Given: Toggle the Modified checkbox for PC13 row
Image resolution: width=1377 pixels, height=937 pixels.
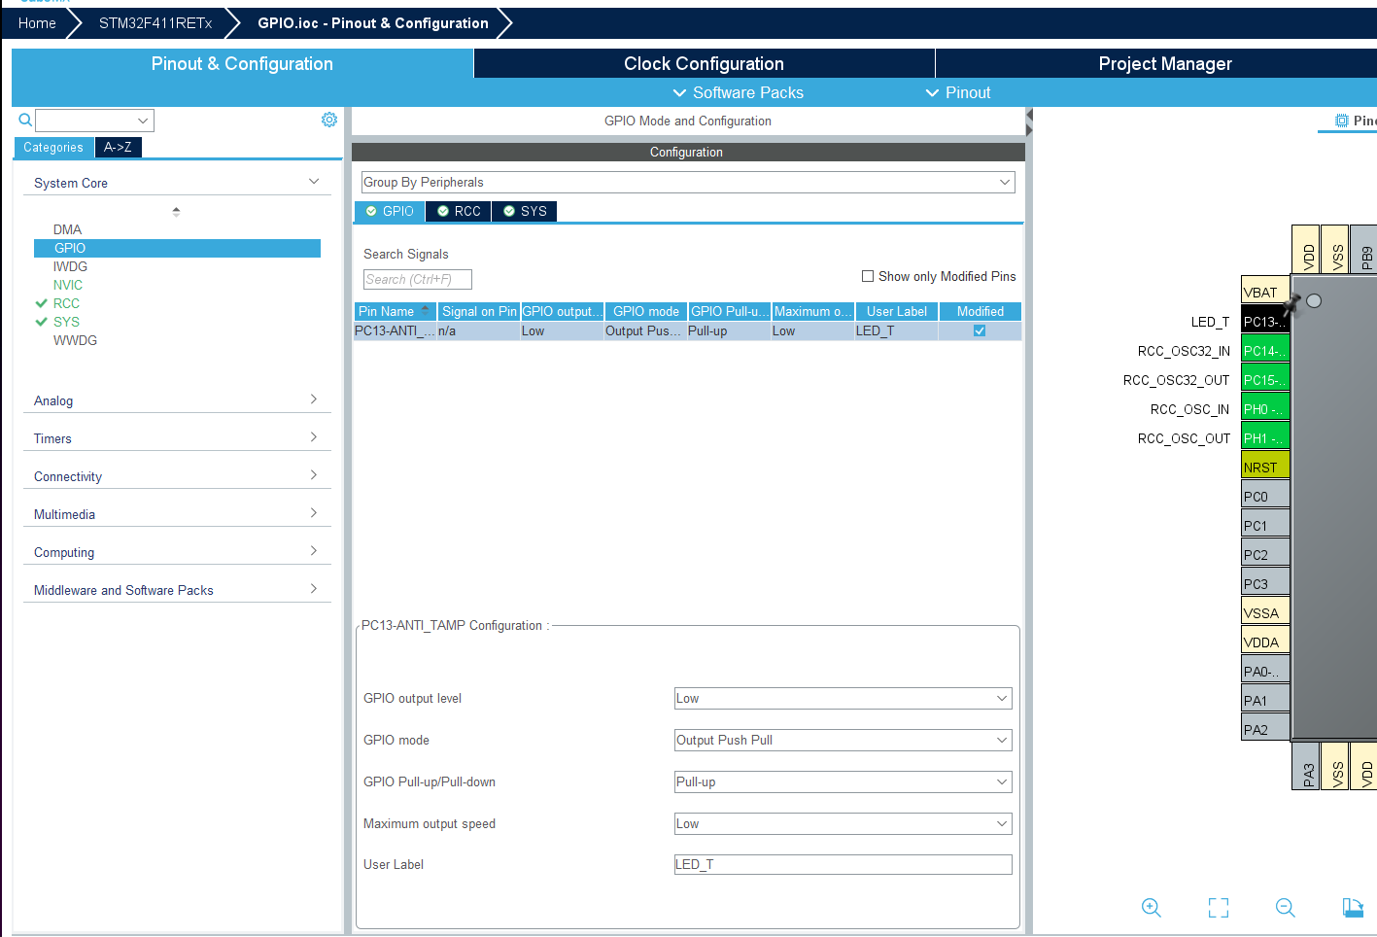Looking at the screenshot, I should point(980,330).
